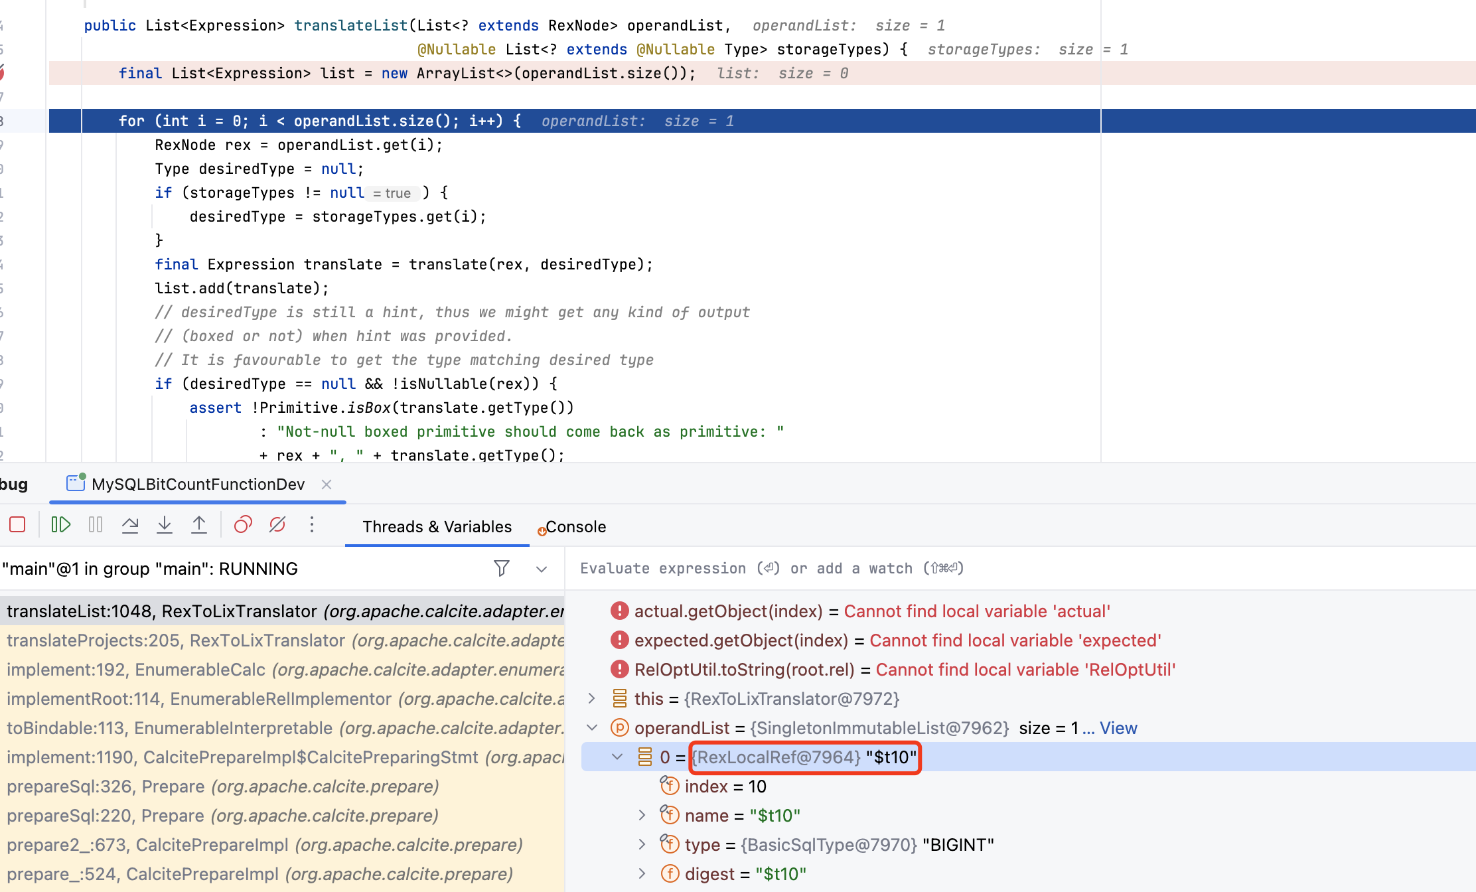
Task: Close the MySQLBitCountFunctionDev debug tab
Action: (326, 484)
